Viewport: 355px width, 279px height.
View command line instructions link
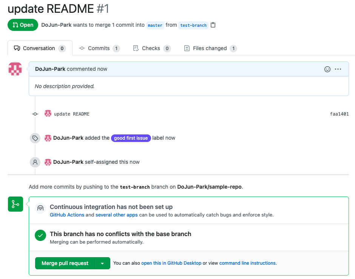(247, 263)
